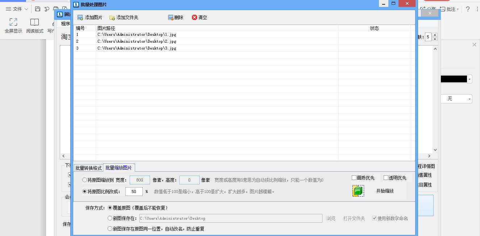Click the 打开文件夹 button
The height and width of the screenshot is (236, 480).
354,218
